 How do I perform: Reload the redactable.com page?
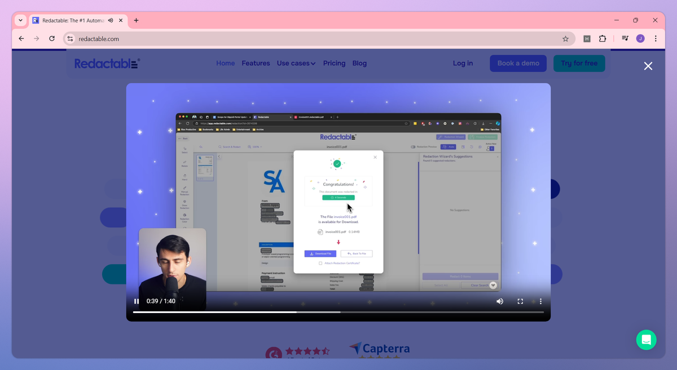(x=52, y=39)
